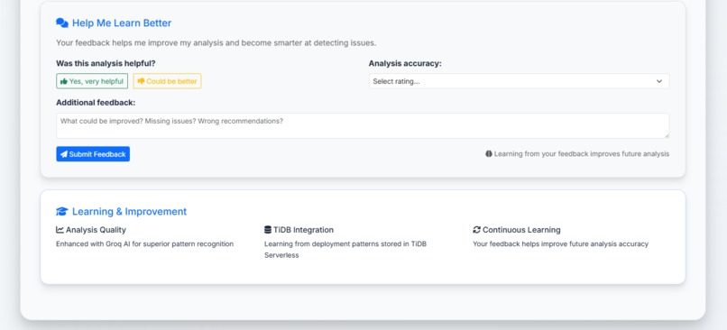Click the 'Yes, very helpful' thumbs-up button

click(x=92, y=81)
